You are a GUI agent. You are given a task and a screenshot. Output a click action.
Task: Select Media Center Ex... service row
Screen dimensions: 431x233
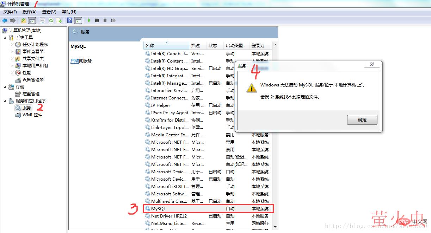click(x=209, y=135)
